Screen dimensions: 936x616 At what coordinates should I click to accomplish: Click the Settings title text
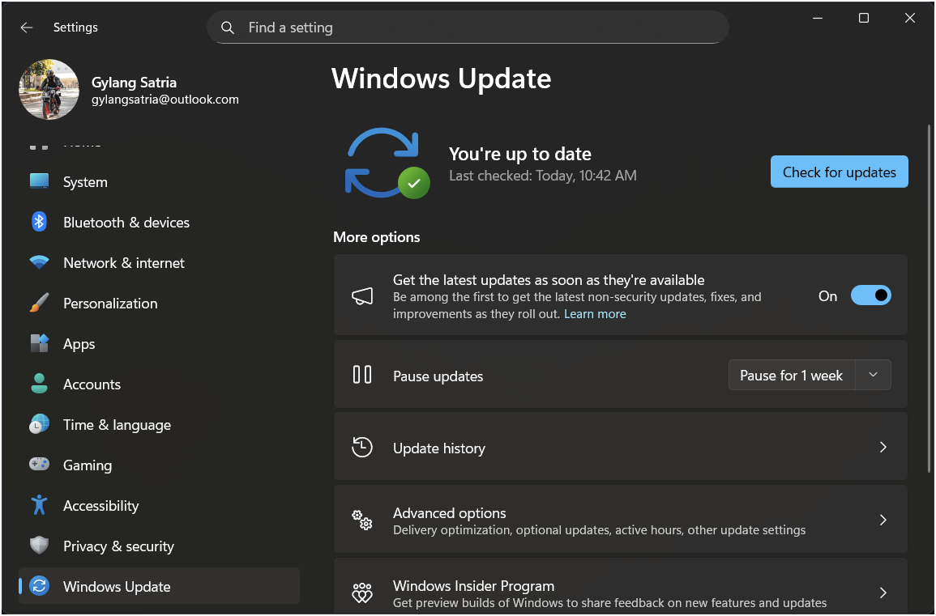click(x=75, y=28)
